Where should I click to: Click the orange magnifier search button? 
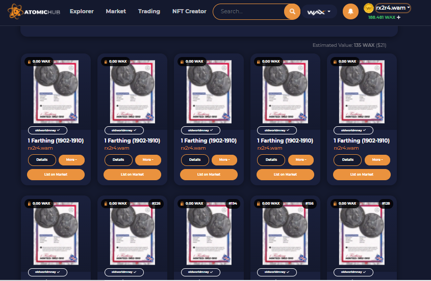point(292,12)
